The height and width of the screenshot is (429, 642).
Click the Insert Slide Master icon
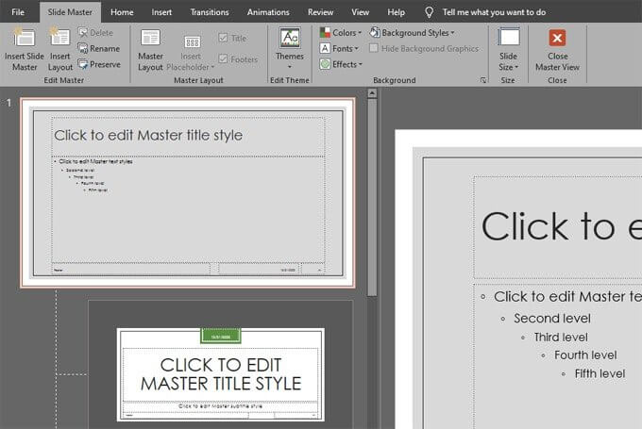(x=23, y=38)
